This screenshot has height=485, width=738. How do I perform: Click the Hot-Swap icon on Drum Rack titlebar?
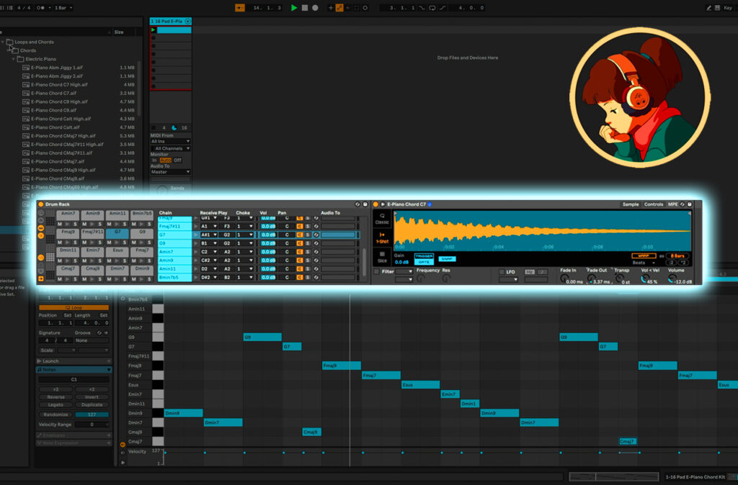click(x=359, y=204)
